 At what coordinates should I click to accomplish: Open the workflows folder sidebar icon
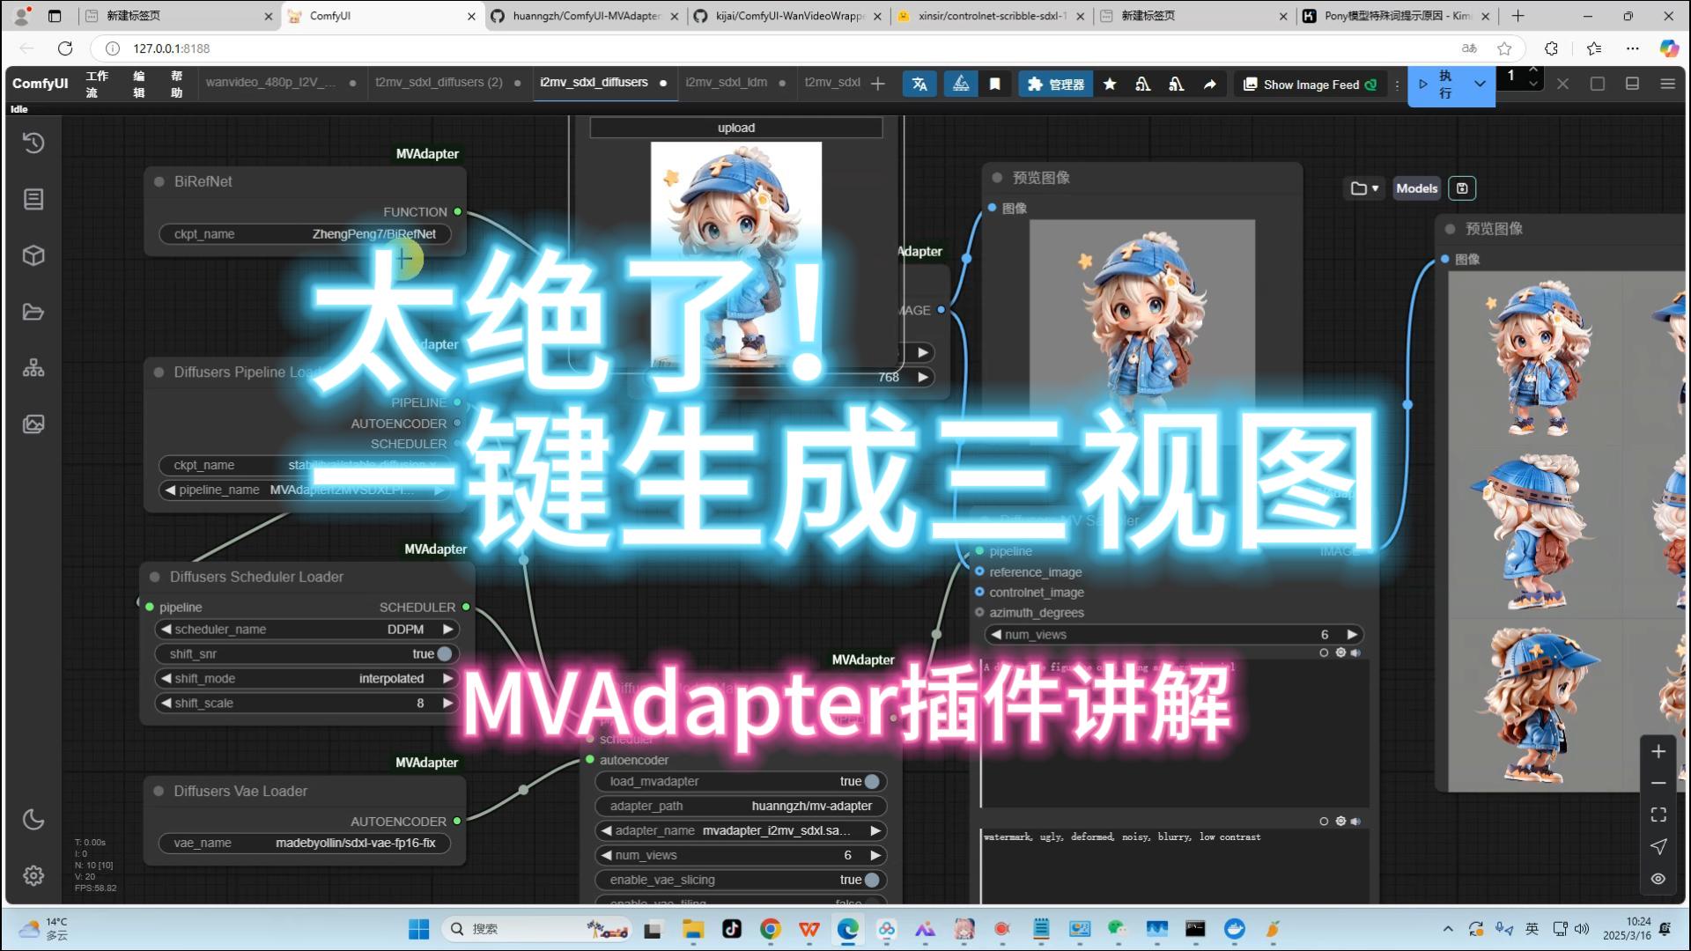tap(33, 312)
